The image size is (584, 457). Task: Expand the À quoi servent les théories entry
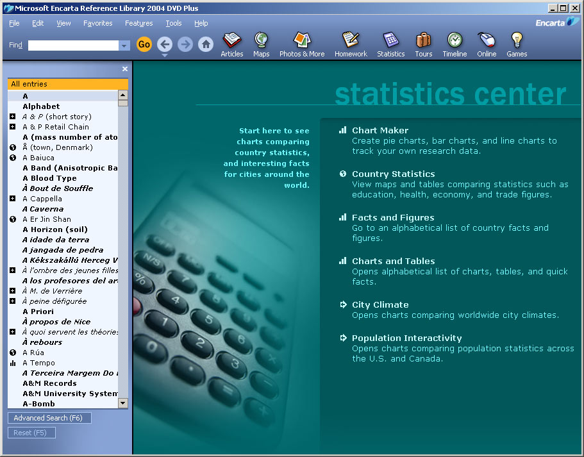tap(13, 332)
